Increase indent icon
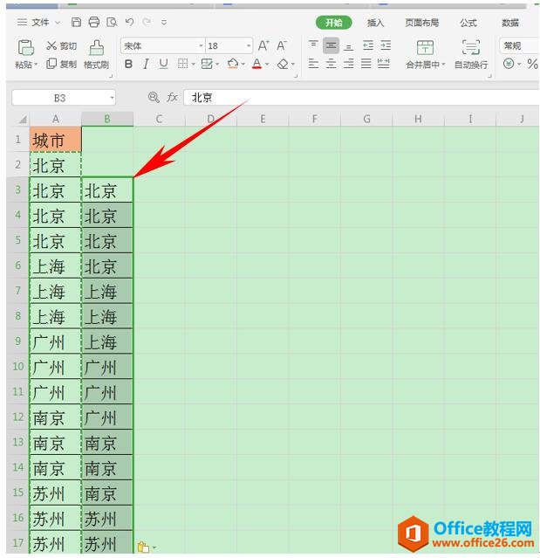 point(386,45)
